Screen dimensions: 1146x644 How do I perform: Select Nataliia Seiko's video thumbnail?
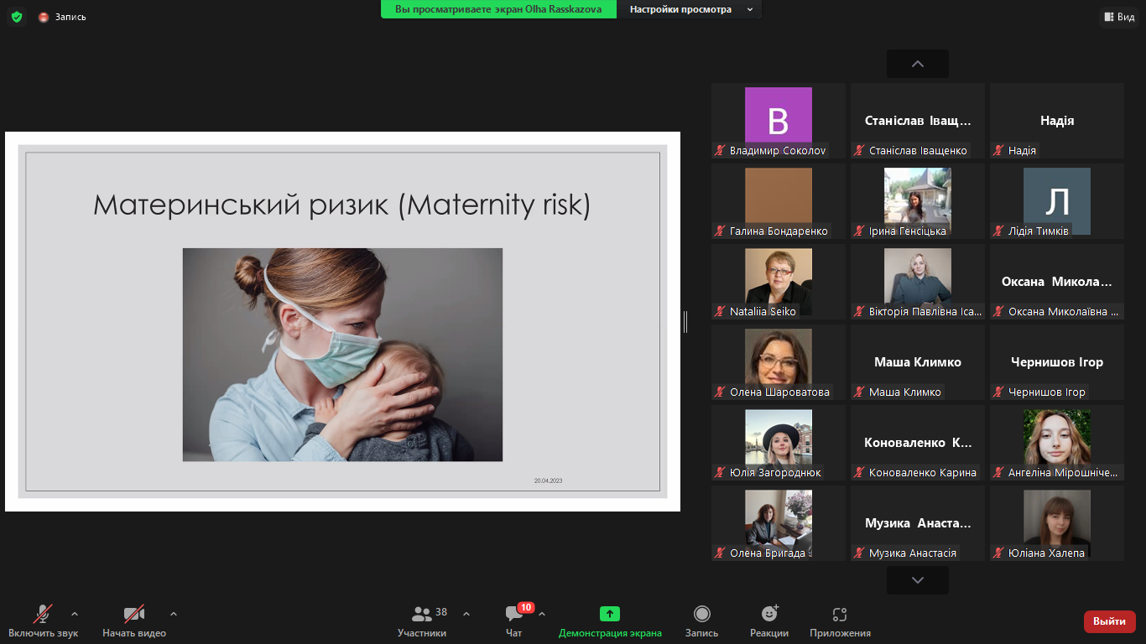point(779,283)
